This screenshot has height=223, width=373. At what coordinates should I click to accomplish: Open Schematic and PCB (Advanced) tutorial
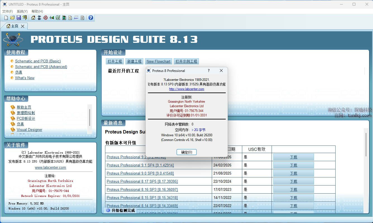click(41, 67)
